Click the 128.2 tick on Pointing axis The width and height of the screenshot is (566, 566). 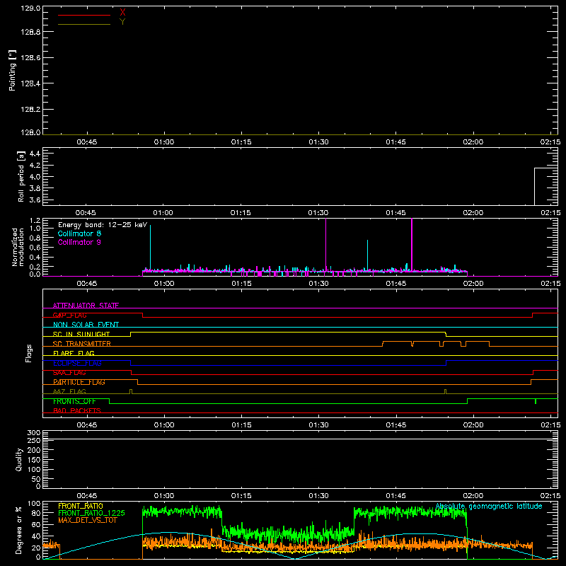click(x=30, y=110)
